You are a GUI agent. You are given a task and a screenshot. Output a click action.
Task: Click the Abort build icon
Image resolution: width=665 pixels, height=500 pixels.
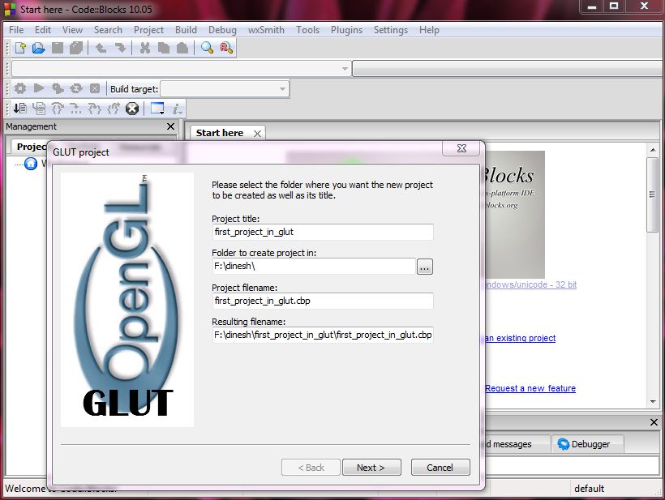(95, 88)
